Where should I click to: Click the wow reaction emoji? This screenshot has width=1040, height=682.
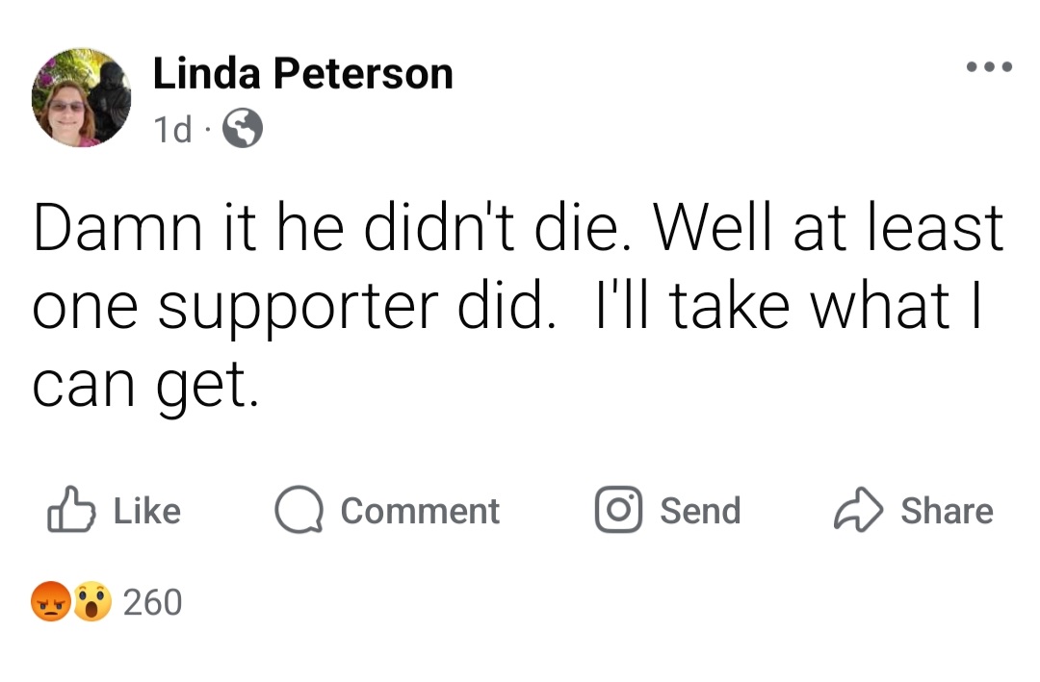(91, 602)
